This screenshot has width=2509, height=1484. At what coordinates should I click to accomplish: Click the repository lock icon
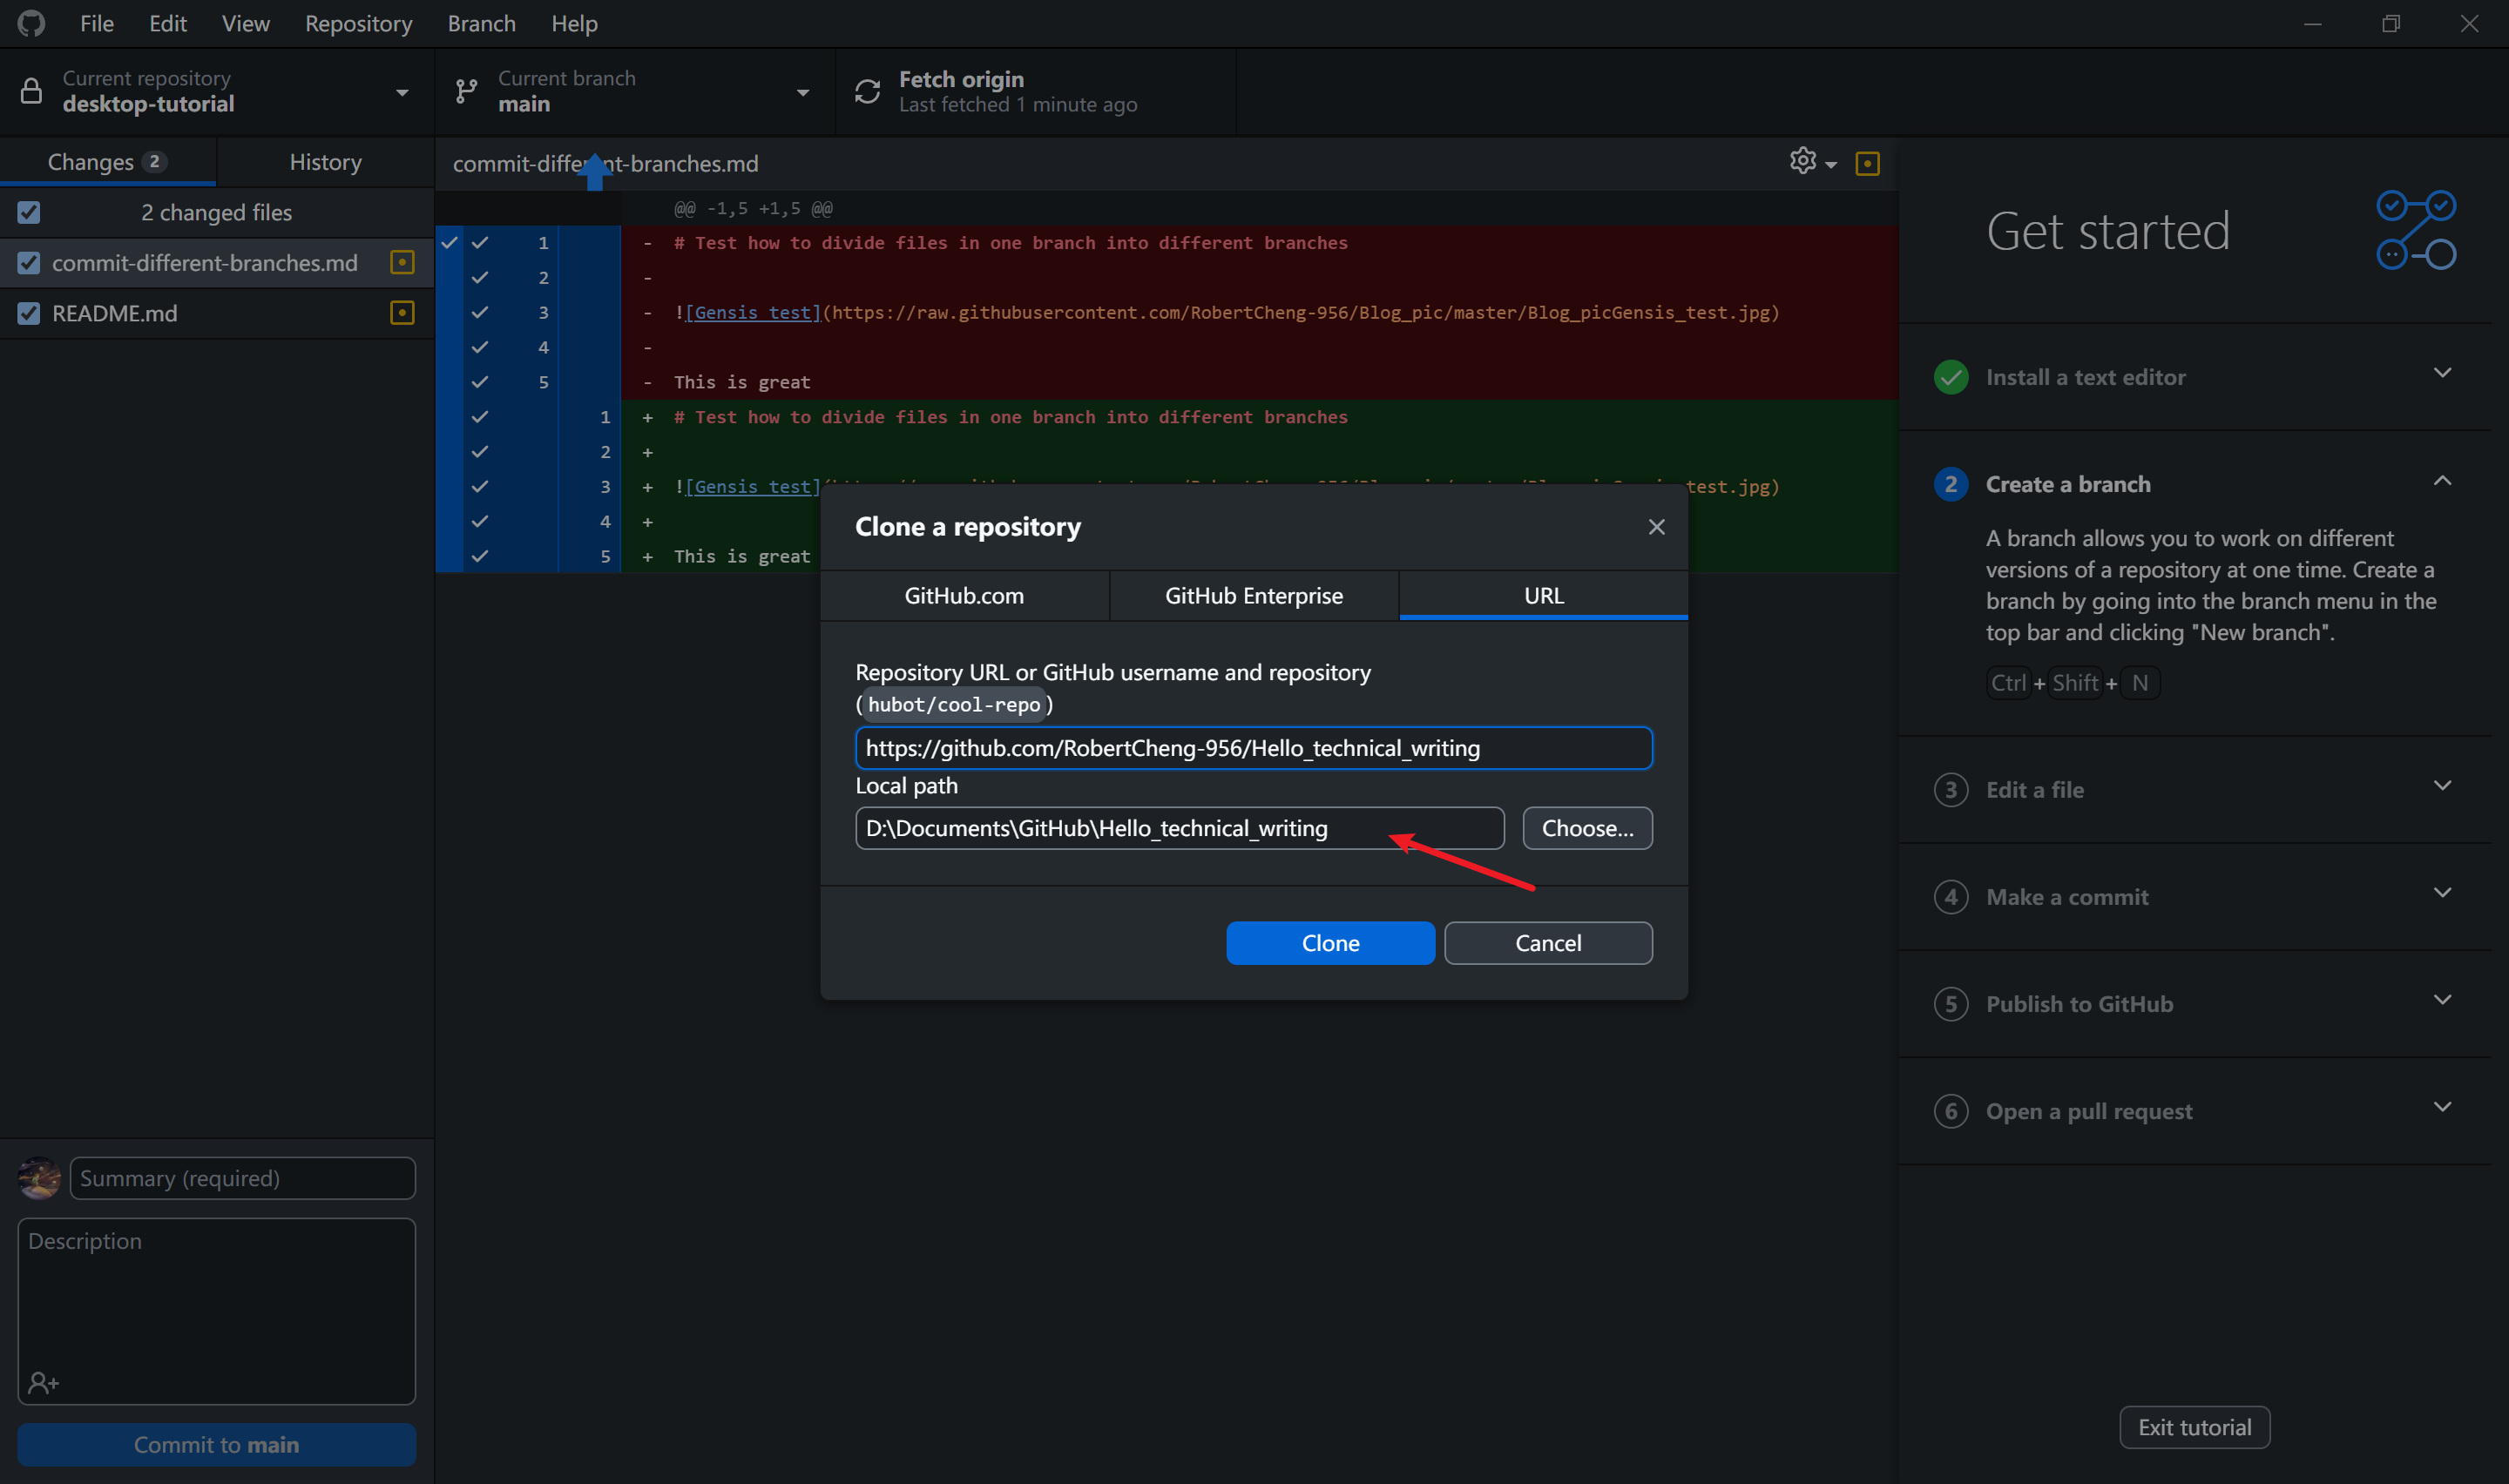coord(31,91)
